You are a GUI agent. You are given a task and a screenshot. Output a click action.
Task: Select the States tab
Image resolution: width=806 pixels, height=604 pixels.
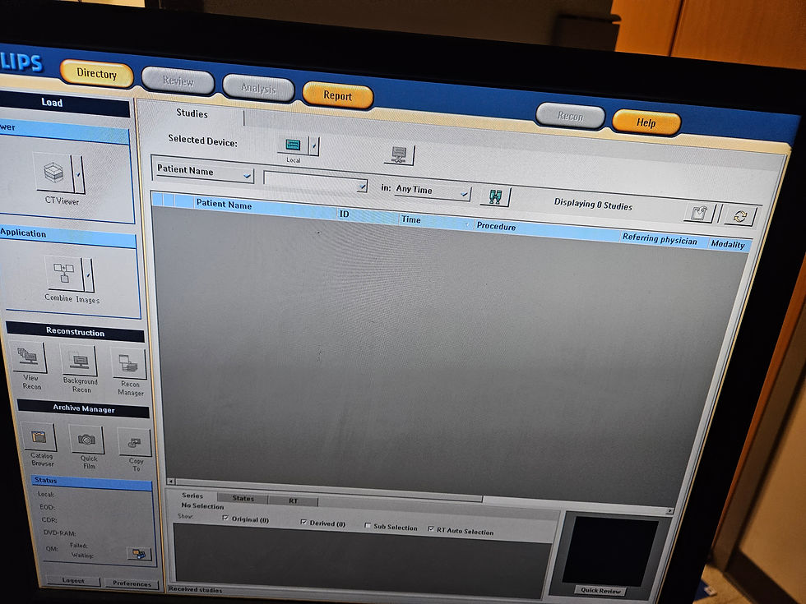pyautogui.click(x=243, y=498)
